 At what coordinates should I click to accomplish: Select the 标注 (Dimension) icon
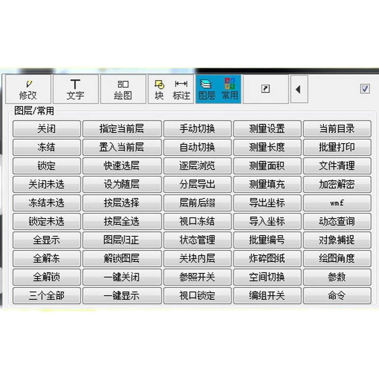tap(181, 89)
